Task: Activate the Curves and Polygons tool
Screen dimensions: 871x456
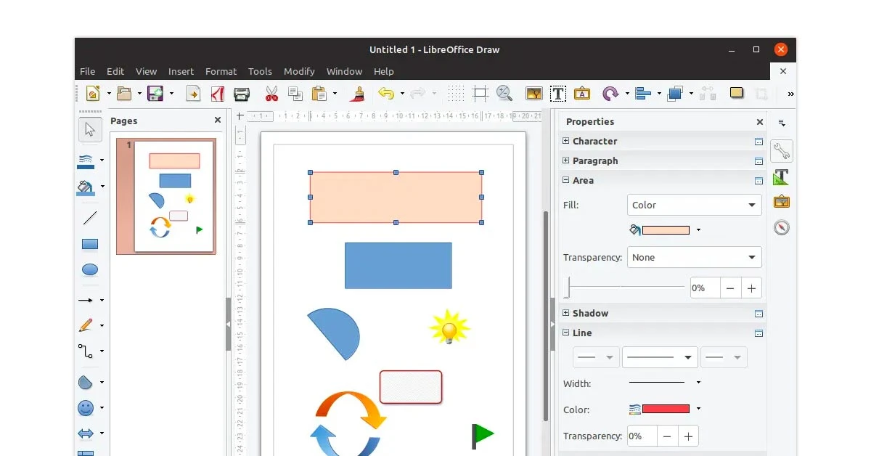Action: pyautogui.click(x=90, y=325)
